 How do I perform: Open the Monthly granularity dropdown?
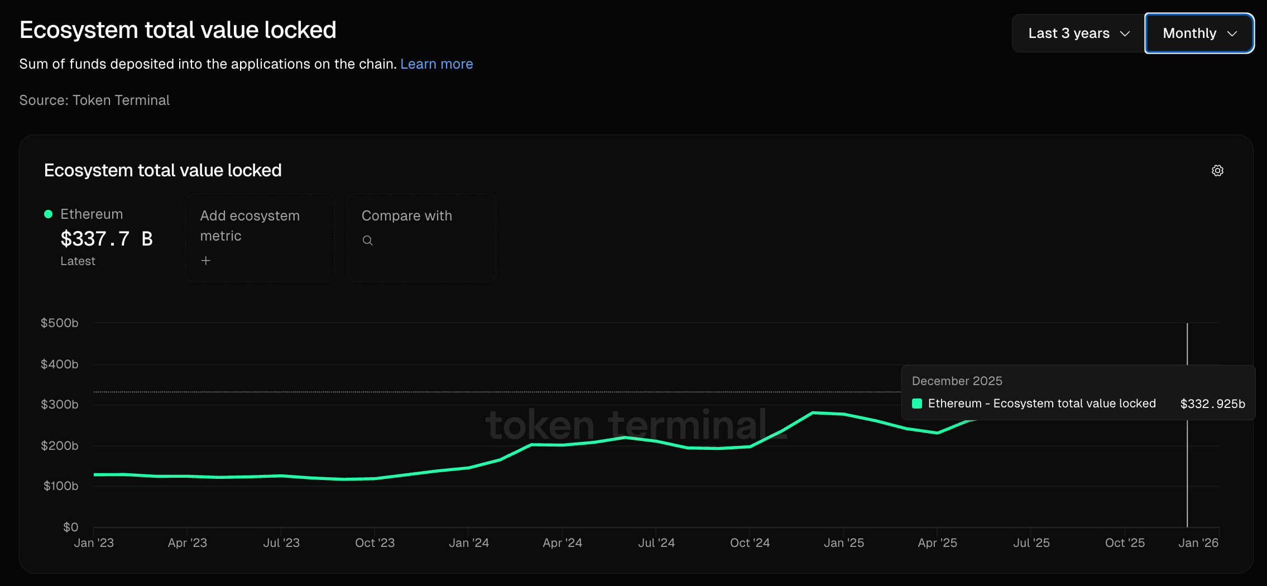pos(1199,33)
